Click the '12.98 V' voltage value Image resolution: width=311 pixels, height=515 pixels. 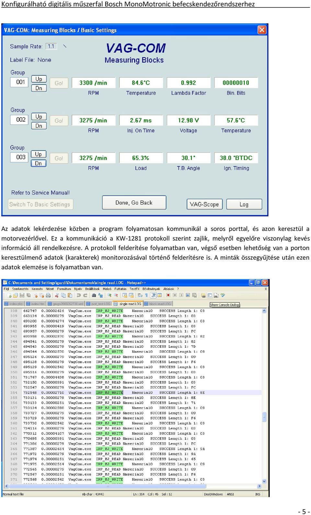189,121
